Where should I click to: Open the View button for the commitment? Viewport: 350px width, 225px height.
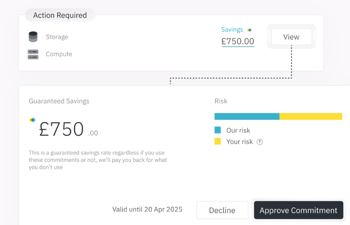click(292, 37)
